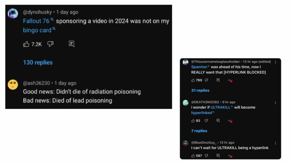Expand the 7 replies under @DEATH2NOOBZ's comment
This screenshot has height=164, width=292.
tap(199, 131)
